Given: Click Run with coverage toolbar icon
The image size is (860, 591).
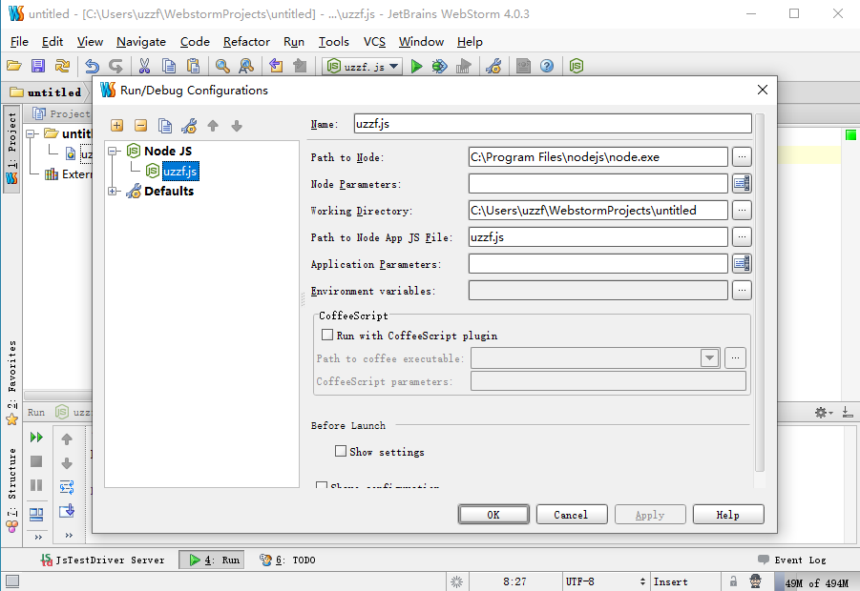Looking at the screenshot, I should (x=464, y=67).
